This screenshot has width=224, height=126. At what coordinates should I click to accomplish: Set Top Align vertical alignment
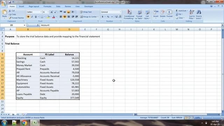coord(61,12)
